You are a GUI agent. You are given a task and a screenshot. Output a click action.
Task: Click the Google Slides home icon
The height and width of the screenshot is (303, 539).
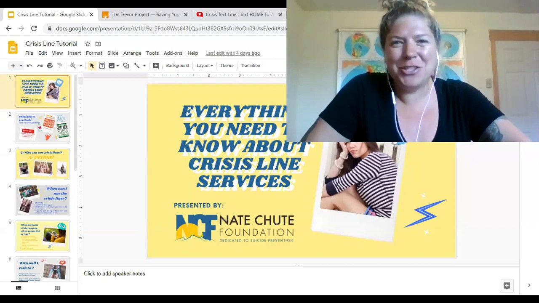click(13, 48)
